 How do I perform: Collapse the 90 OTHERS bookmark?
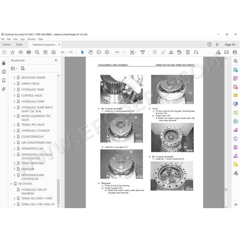11,184
